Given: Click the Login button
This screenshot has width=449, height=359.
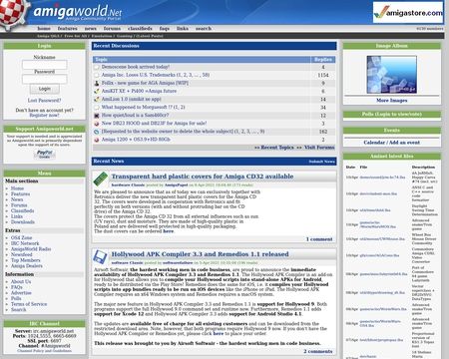Looking at the screenshot, I should [45, 89].
